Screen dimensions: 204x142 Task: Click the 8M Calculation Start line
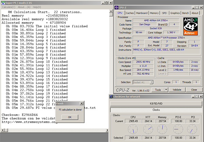(45, 12)
